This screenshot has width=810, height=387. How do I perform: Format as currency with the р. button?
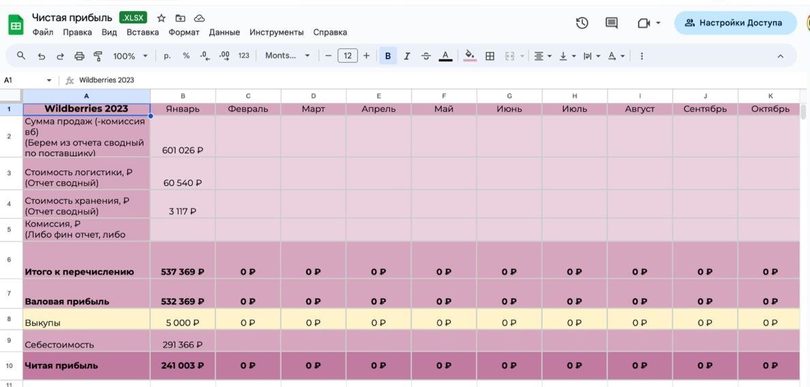click(167, 56)
